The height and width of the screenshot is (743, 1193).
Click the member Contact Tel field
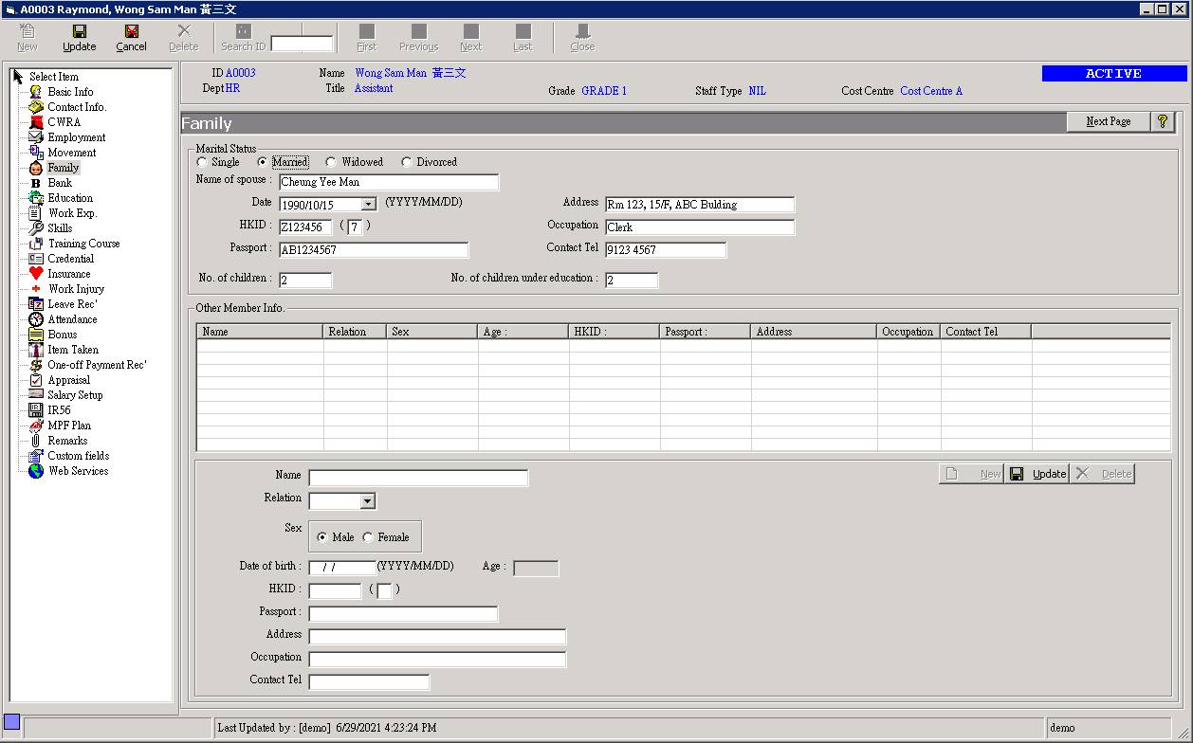(369, 682)
